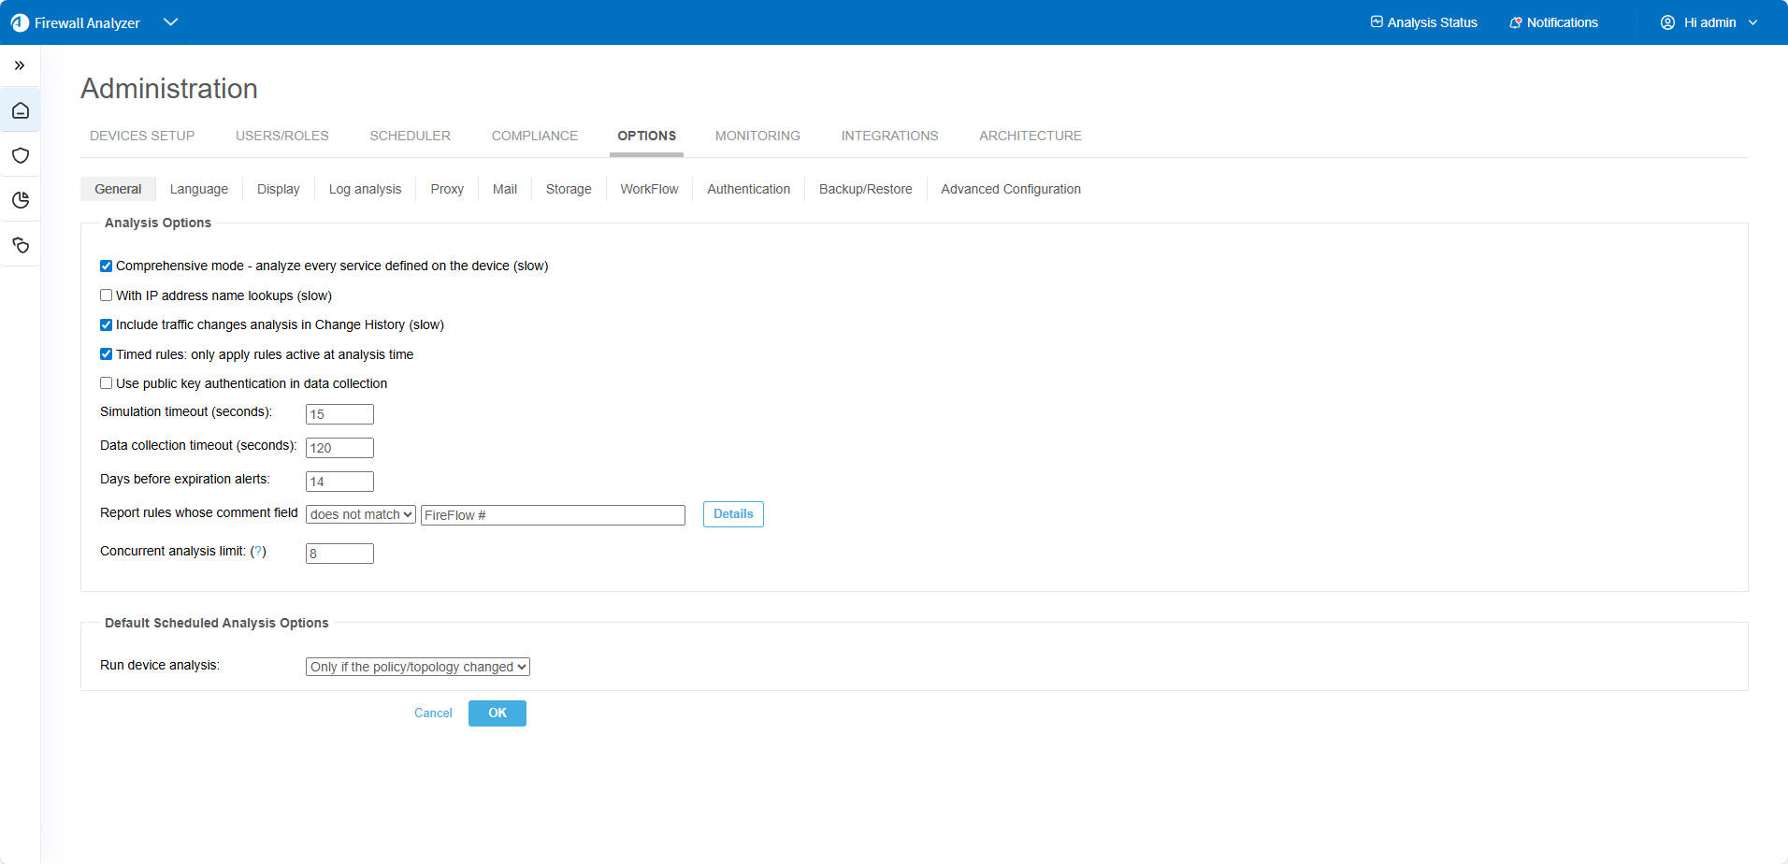The height and width of the screenshot is (864, 1788).
Task: Enable IP address name lookups checkbox
Action: (107, 295)
